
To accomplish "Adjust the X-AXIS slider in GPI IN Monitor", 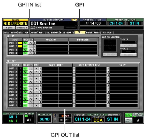I will (128, 42).
